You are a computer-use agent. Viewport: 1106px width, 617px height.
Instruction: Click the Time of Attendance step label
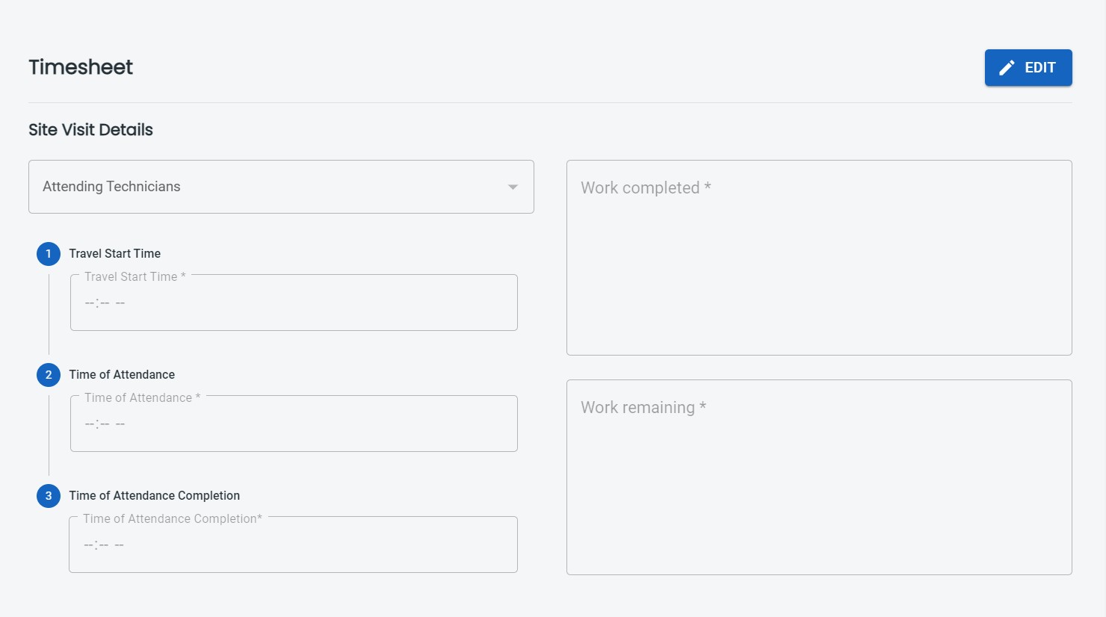[122, 374]
